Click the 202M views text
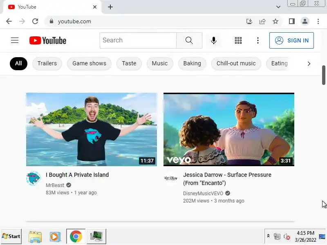This screenshot has width=327, height=245. point(196,201)
